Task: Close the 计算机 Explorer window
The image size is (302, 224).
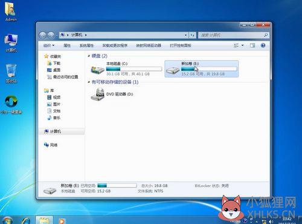Action: pos(263,25)
